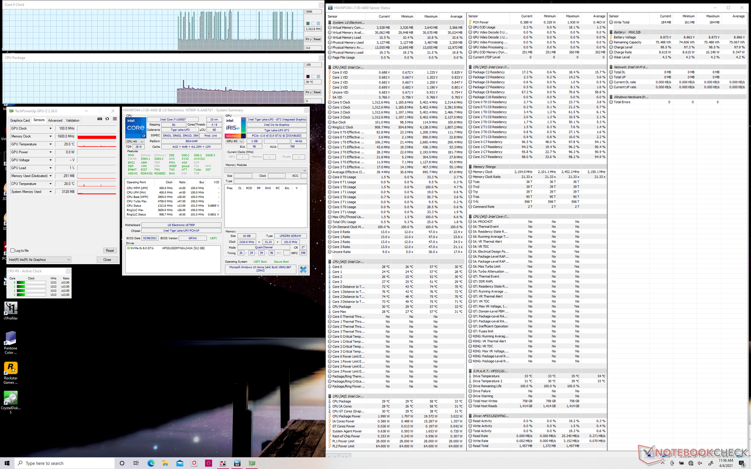Screen dimensions: 751x469
Task: Open the i1Profiler desktop icon
Action: 11,309
